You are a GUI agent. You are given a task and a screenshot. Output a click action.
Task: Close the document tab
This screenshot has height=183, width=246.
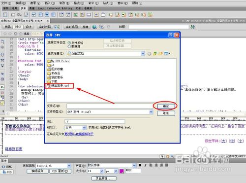pos(48,21)
